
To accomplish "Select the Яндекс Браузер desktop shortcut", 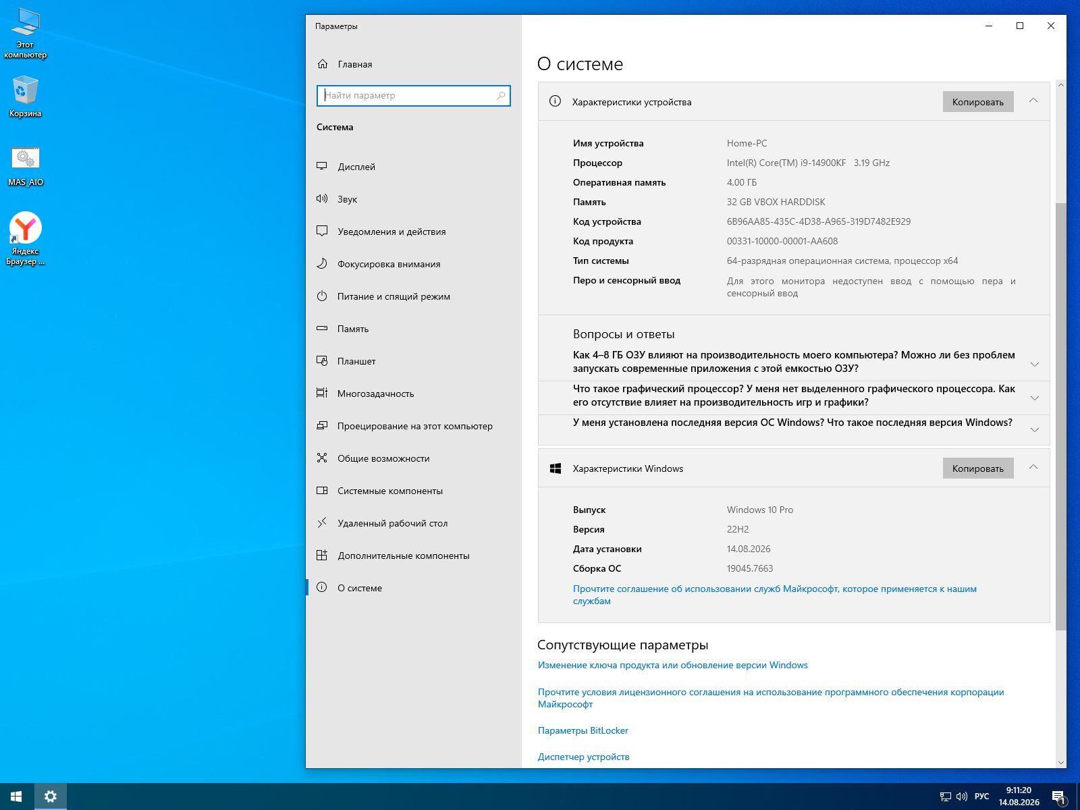I will click(x=26, y=239).
